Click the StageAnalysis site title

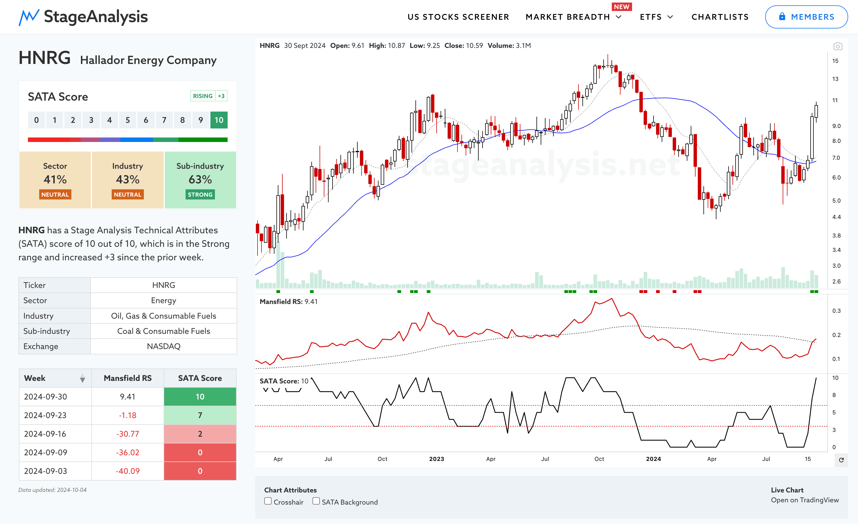(96, 17)
